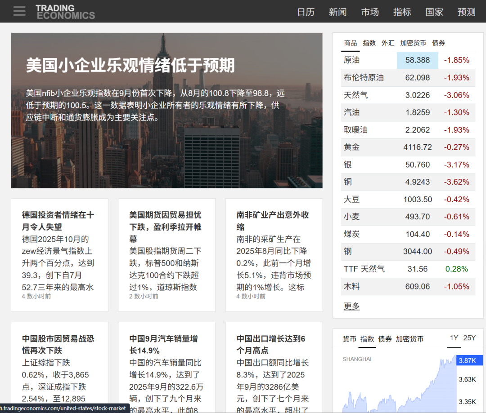Switch the chart panel to the 债券 tab
486x413 pixels.
385,339
